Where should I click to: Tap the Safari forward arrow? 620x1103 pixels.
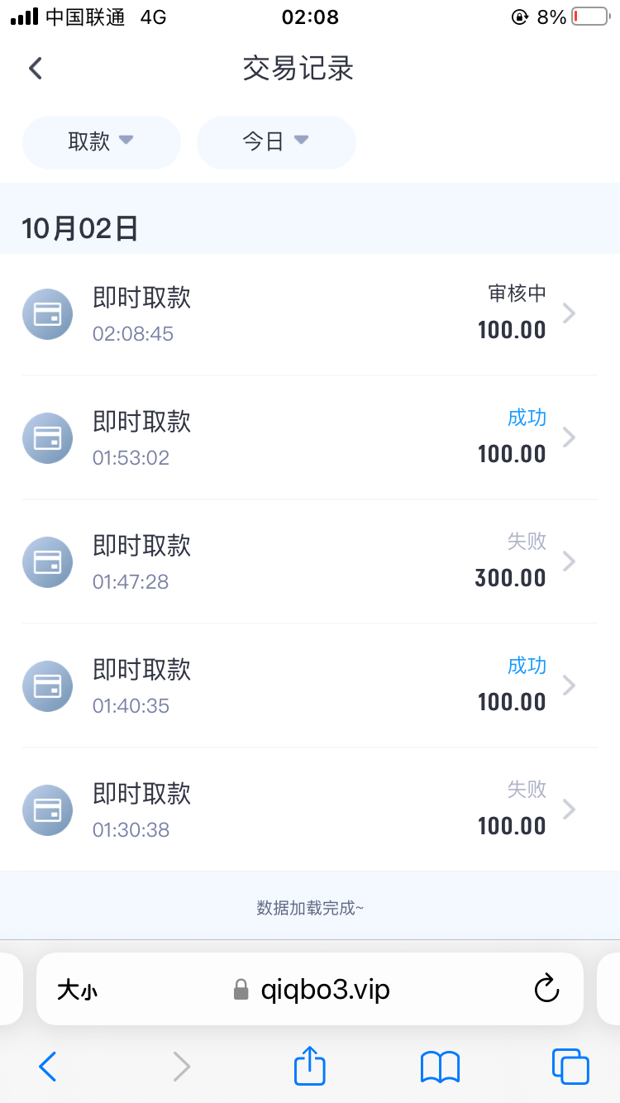(181, 1067)
